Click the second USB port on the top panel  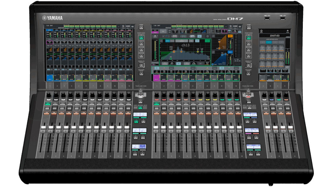283,18
